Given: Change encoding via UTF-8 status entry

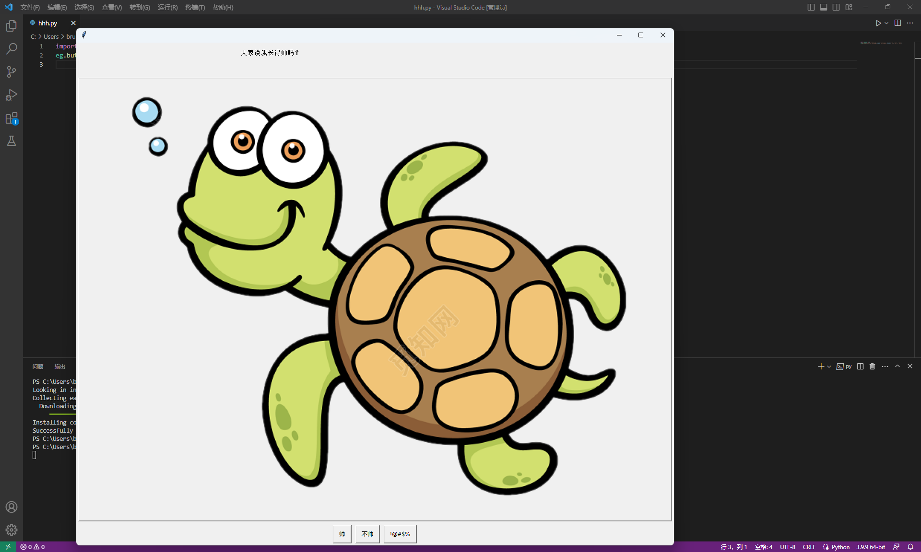Looking at the screenshot, I should point(788,547).
